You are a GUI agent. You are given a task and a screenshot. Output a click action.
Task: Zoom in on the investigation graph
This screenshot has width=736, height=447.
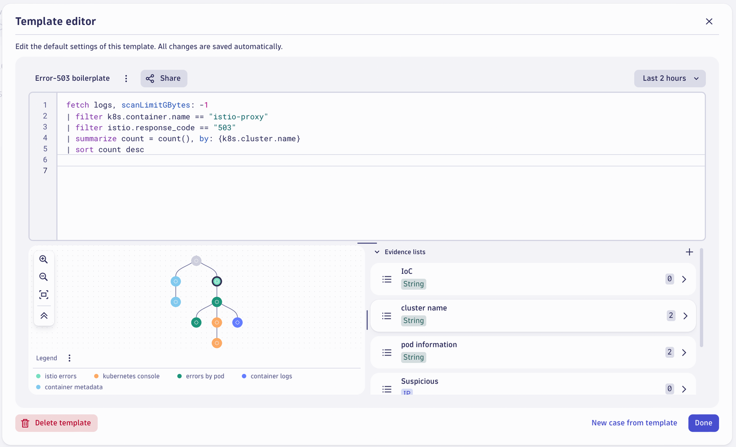coord(44,259)
